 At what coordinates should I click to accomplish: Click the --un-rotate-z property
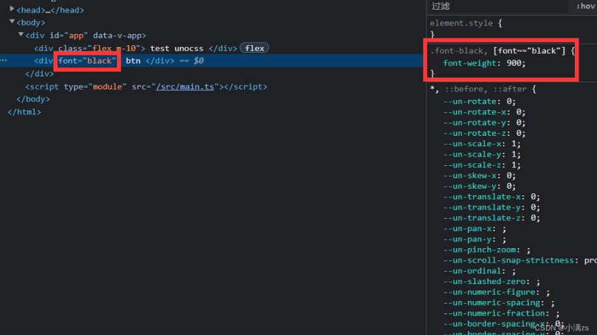(x=474, y=133)
